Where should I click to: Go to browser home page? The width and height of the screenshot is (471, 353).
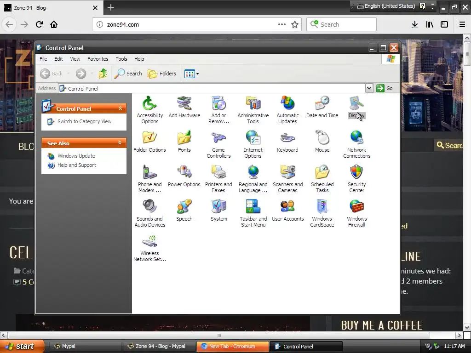(x=54, y=24)
